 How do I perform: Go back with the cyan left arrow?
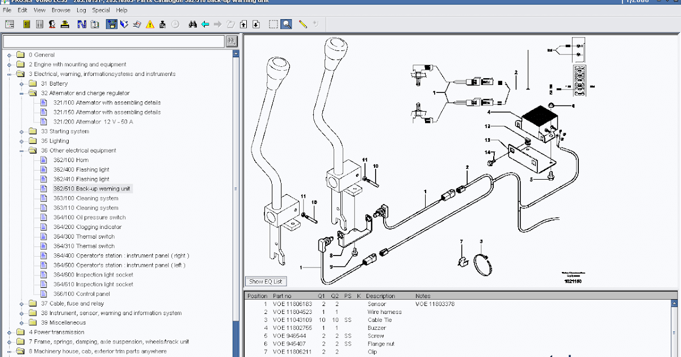tap(205, 24)
